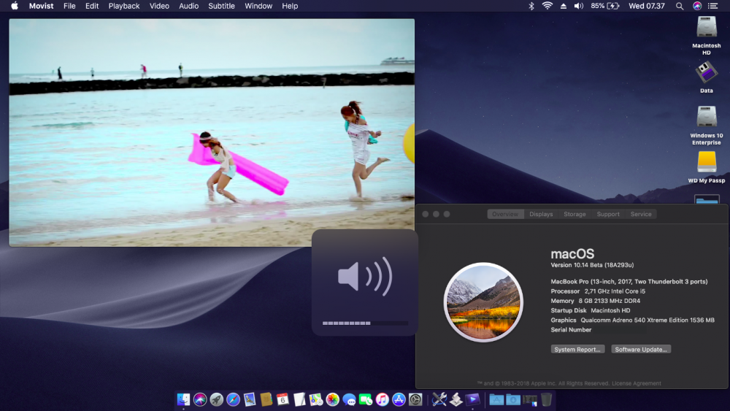The width and height of the screenshot is (730, 411).
Task: Open the brown Contacts book in Dock
Action: click(266, 399)
